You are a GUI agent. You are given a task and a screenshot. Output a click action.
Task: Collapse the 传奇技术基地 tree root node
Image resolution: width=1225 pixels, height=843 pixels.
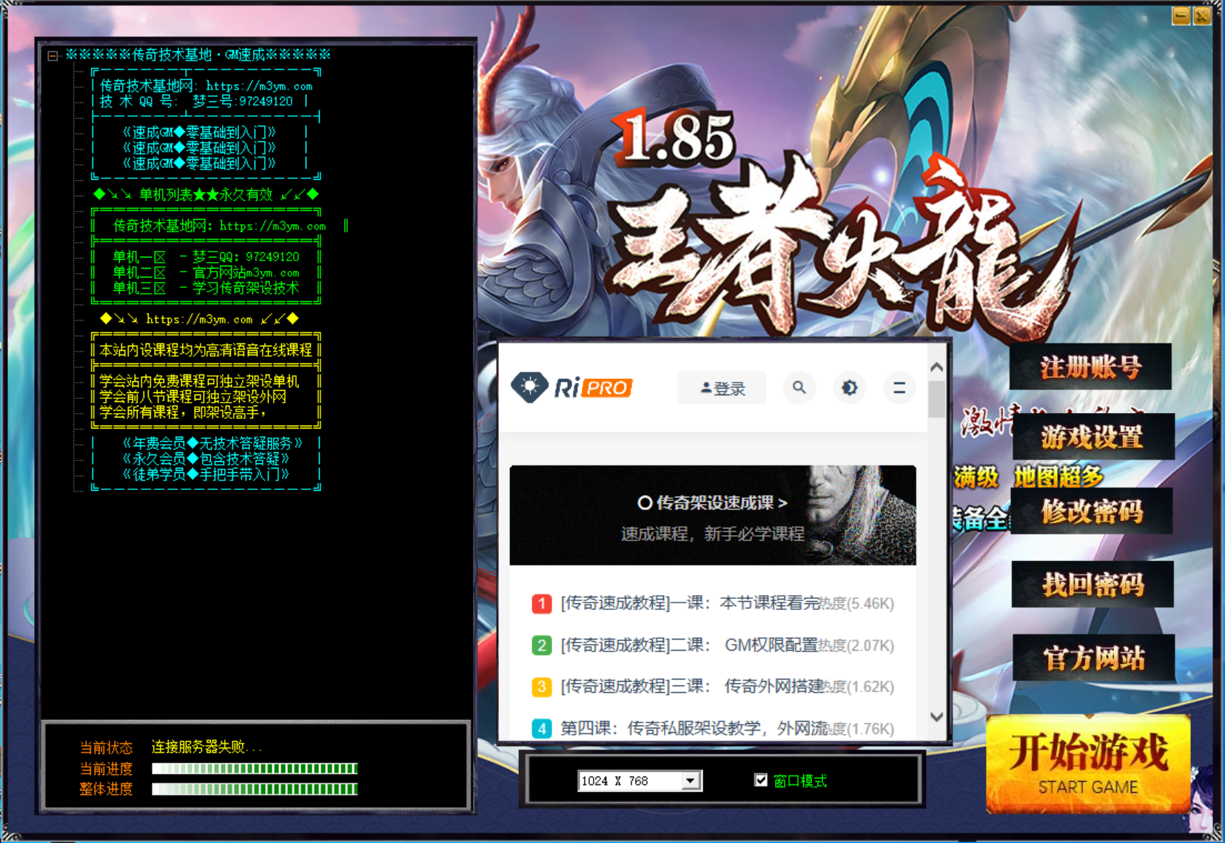pos(53,56)
